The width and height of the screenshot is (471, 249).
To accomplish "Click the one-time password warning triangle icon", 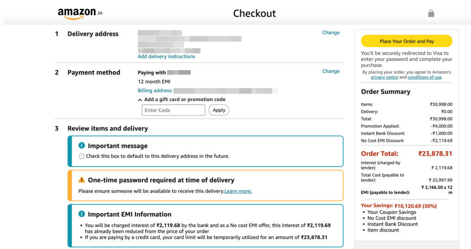I will coord(82,180).
